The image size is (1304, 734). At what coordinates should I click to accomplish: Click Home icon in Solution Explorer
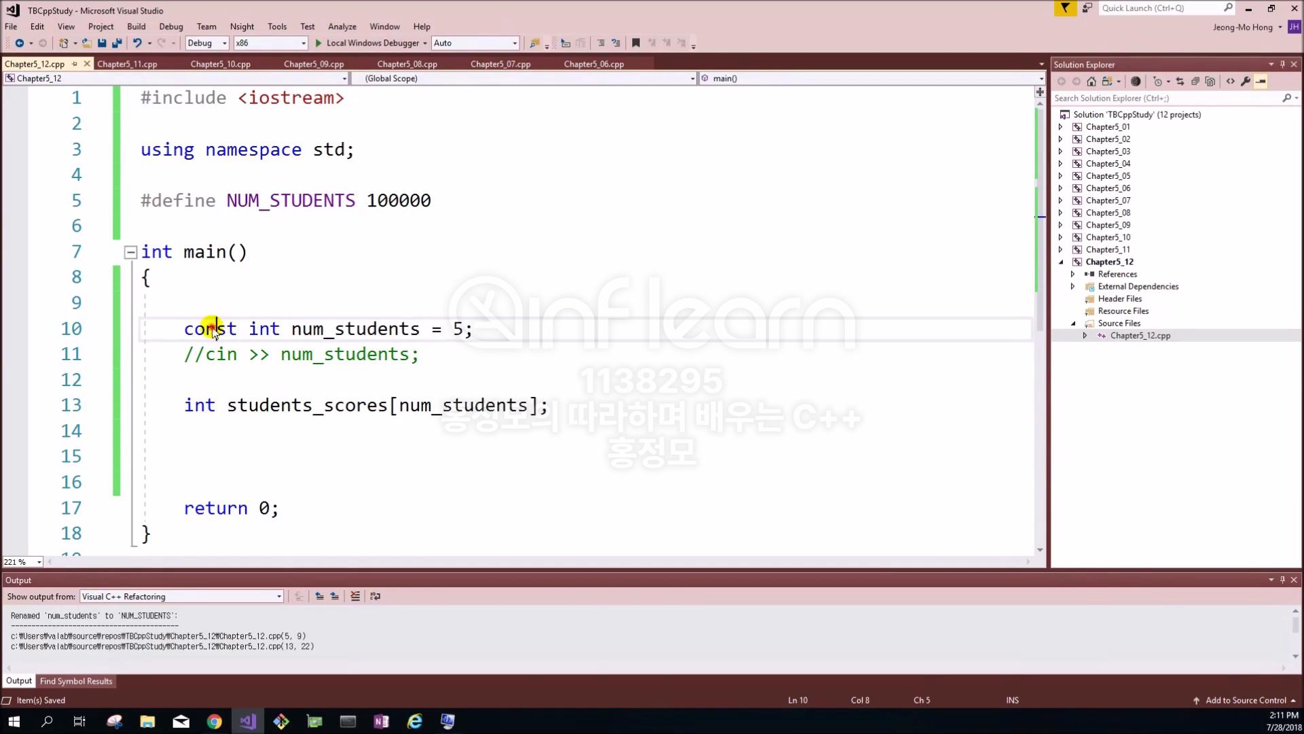pyautogui.click(x=1091, y=82)
